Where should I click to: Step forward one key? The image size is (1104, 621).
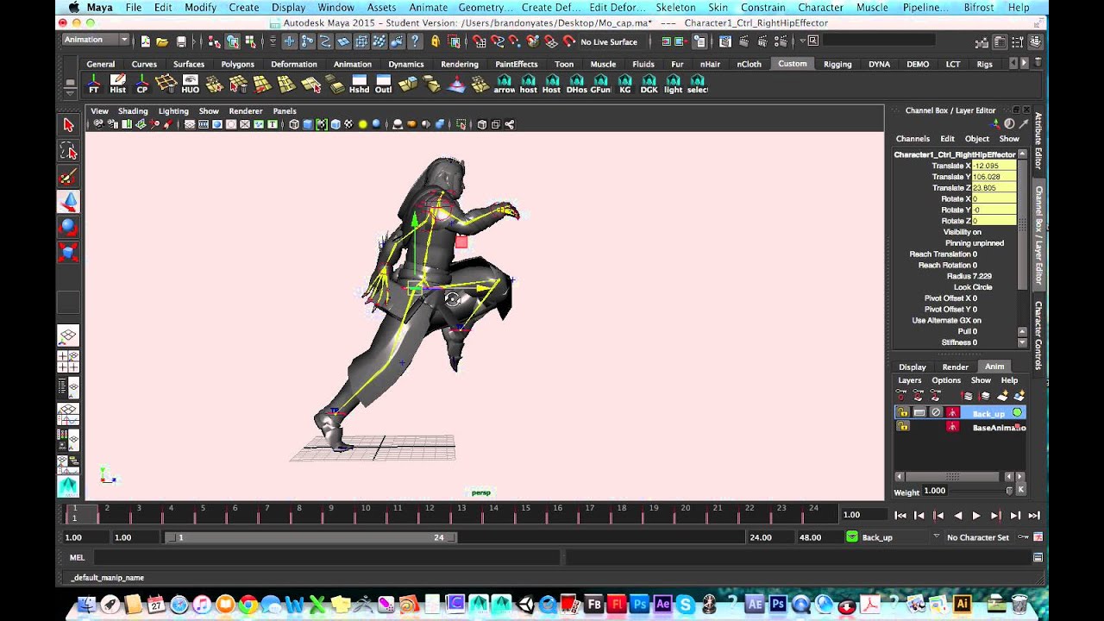pos(995,515)
